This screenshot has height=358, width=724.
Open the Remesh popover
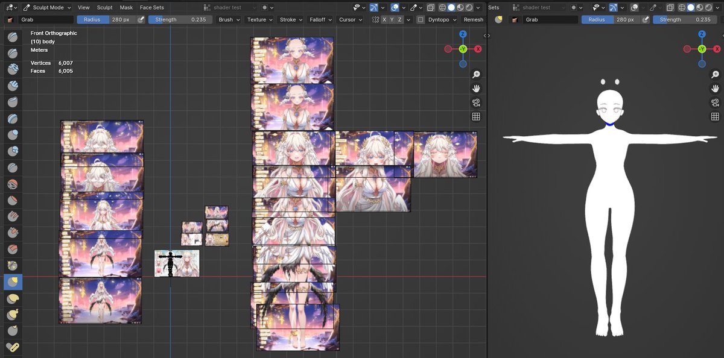tap(473, 20)
